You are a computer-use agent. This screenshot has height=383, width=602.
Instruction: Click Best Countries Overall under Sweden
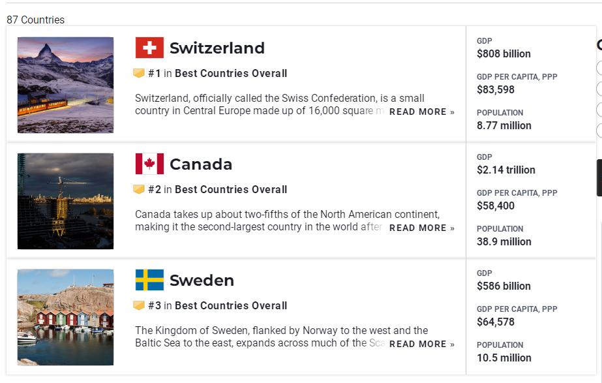pyautogui.click(x=231, y=306)
